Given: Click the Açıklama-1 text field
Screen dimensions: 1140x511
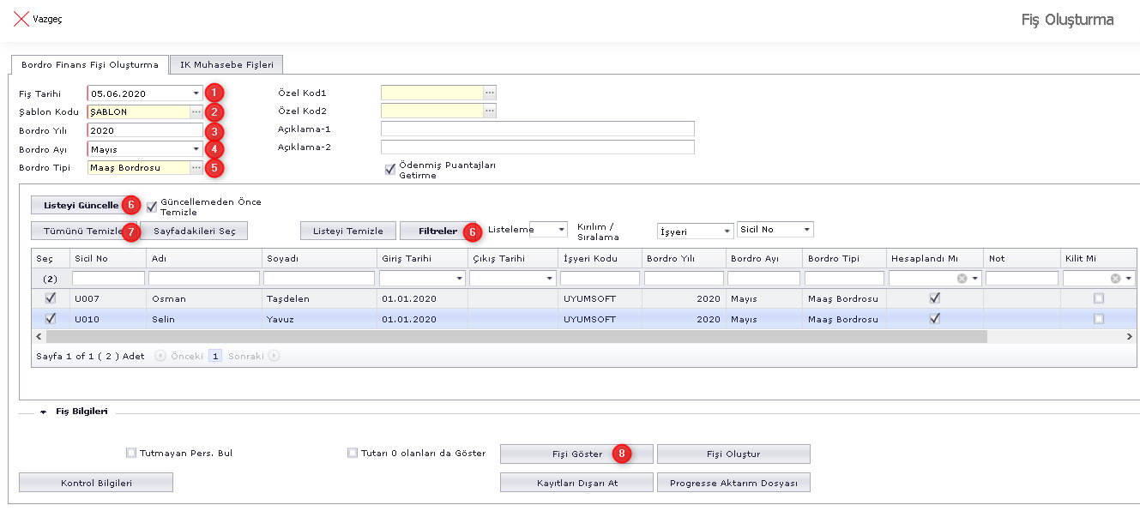Looking at the screenshot, I should click(537, 129).
